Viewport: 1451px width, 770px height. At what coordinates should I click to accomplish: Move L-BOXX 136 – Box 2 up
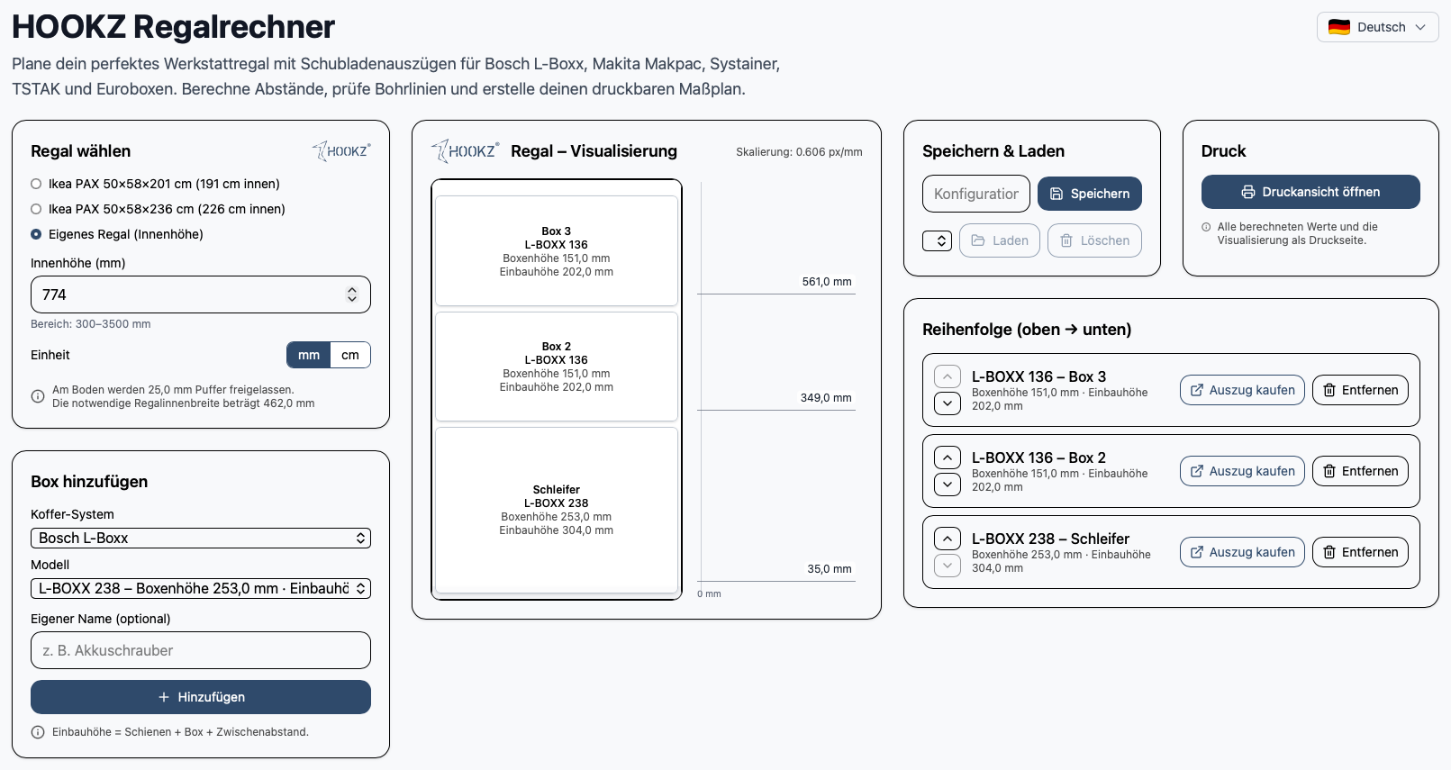[x=947, y=457]
